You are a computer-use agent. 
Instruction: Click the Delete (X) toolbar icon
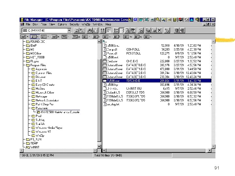(x=160, y=31)
